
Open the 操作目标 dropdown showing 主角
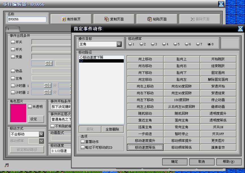click(119, 44)
